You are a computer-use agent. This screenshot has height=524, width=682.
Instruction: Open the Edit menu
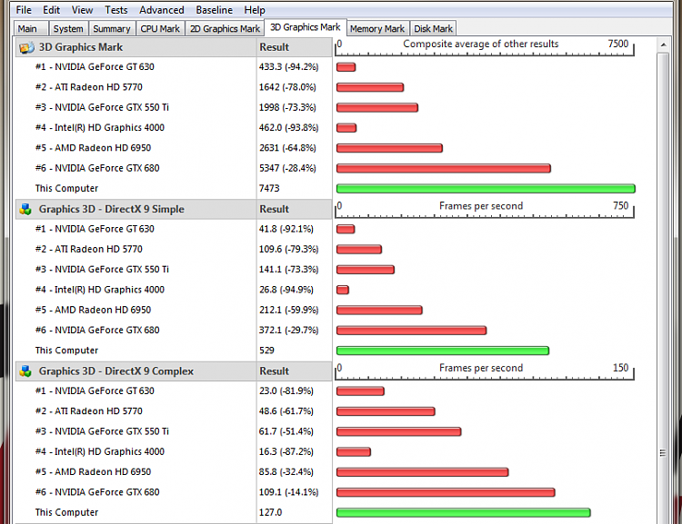tap(51, 10)
